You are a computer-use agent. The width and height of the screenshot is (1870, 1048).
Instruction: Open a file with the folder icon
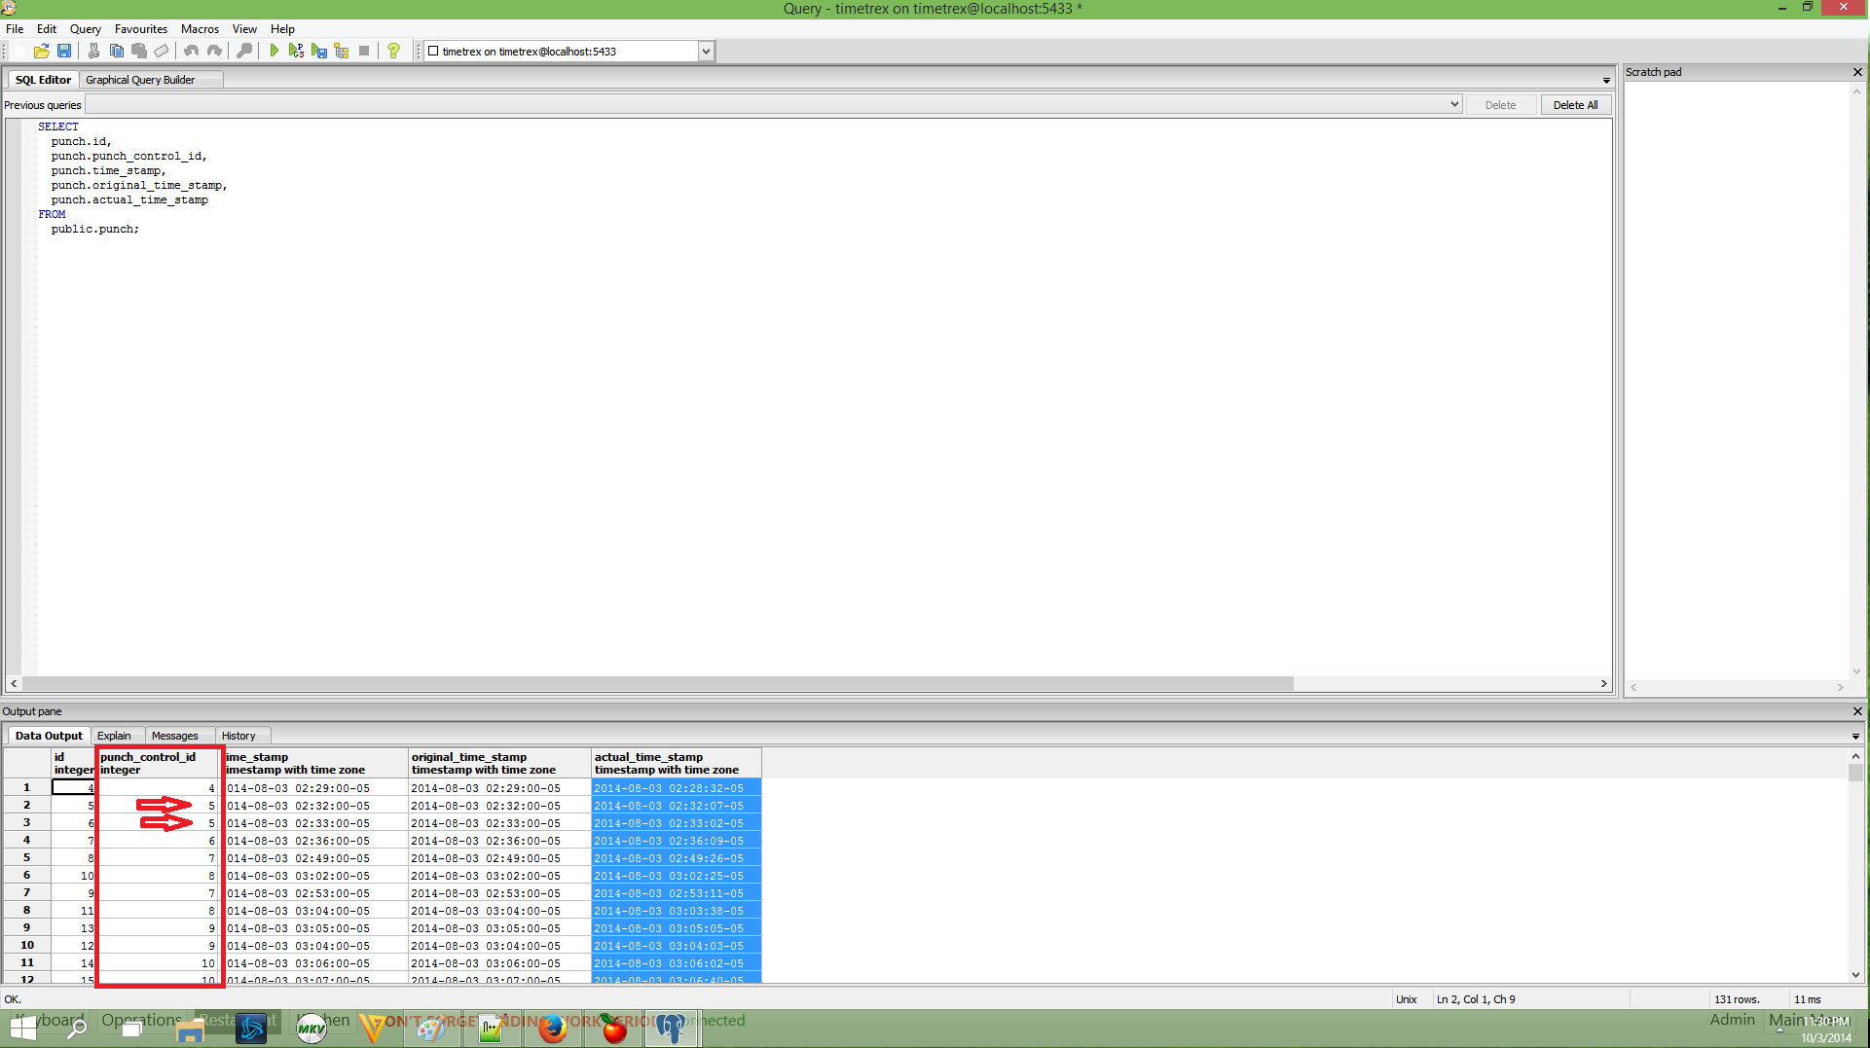click(x=41, y=51)
